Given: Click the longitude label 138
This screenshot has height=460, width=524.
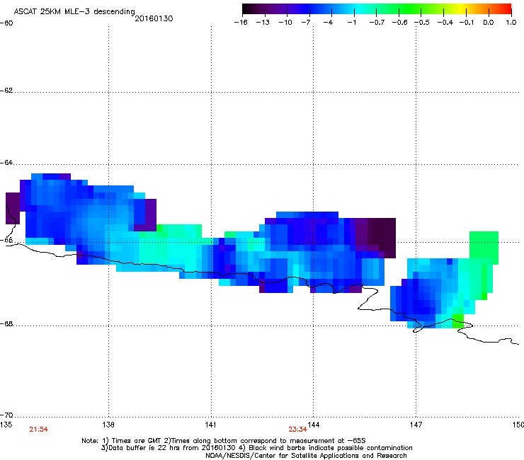Looking at the screenshot, I should click(108, 425).
